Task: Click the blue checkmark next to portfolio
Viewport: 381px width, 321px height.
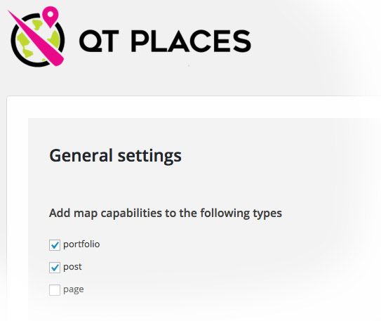Action: coord(55,245)
